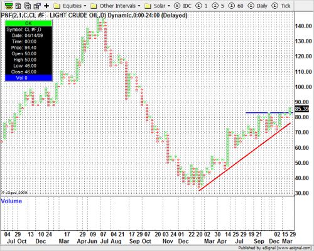The height and width of the screenshot is (251, 314).
Task: Click the first green chart-layout toolbar icon
Action: pos(9,6)
